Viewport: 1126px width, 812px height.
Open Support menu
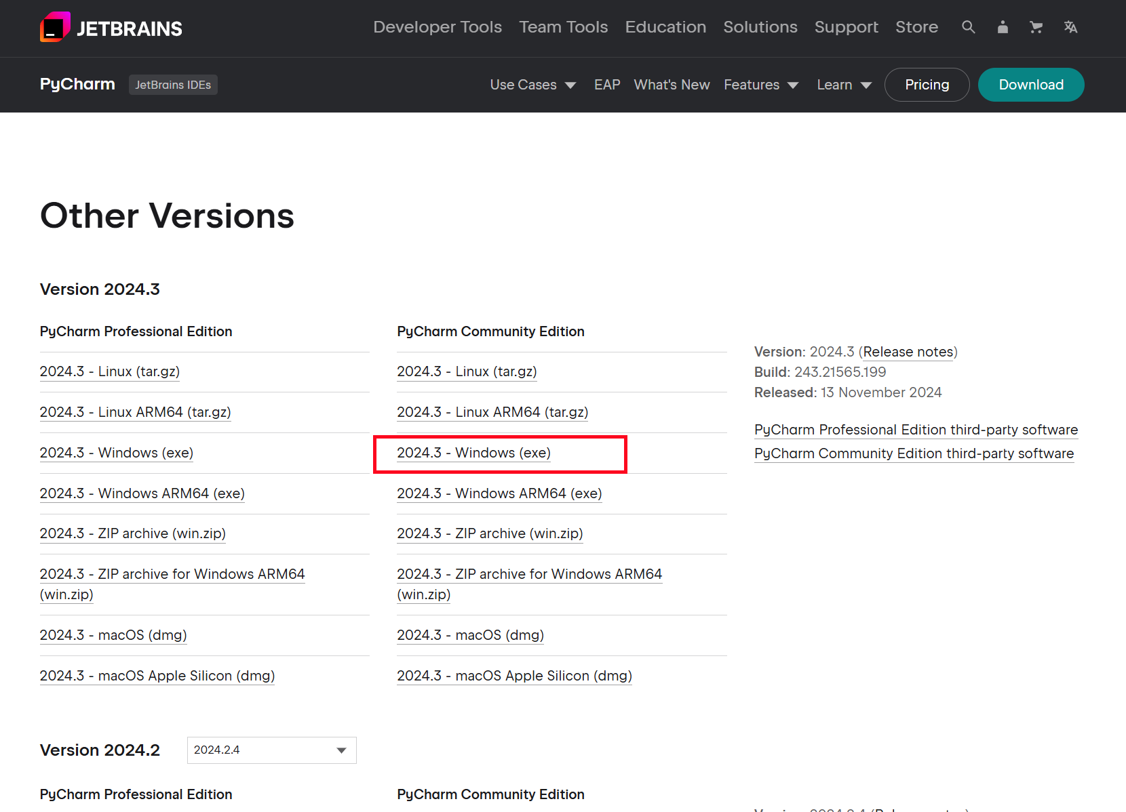[847, 27]
